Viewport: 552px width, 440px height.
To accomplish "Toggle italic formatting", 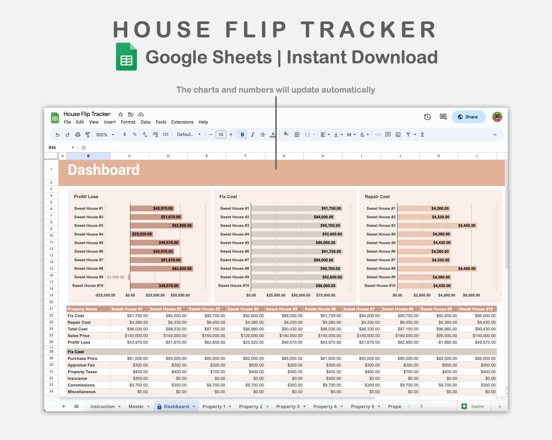I will point(253,134).
